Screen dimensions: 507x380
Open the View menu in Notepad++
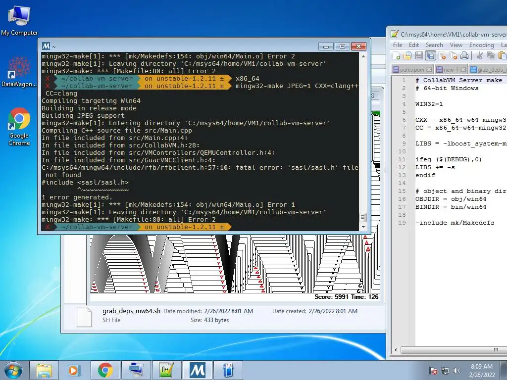pos(456,45)
